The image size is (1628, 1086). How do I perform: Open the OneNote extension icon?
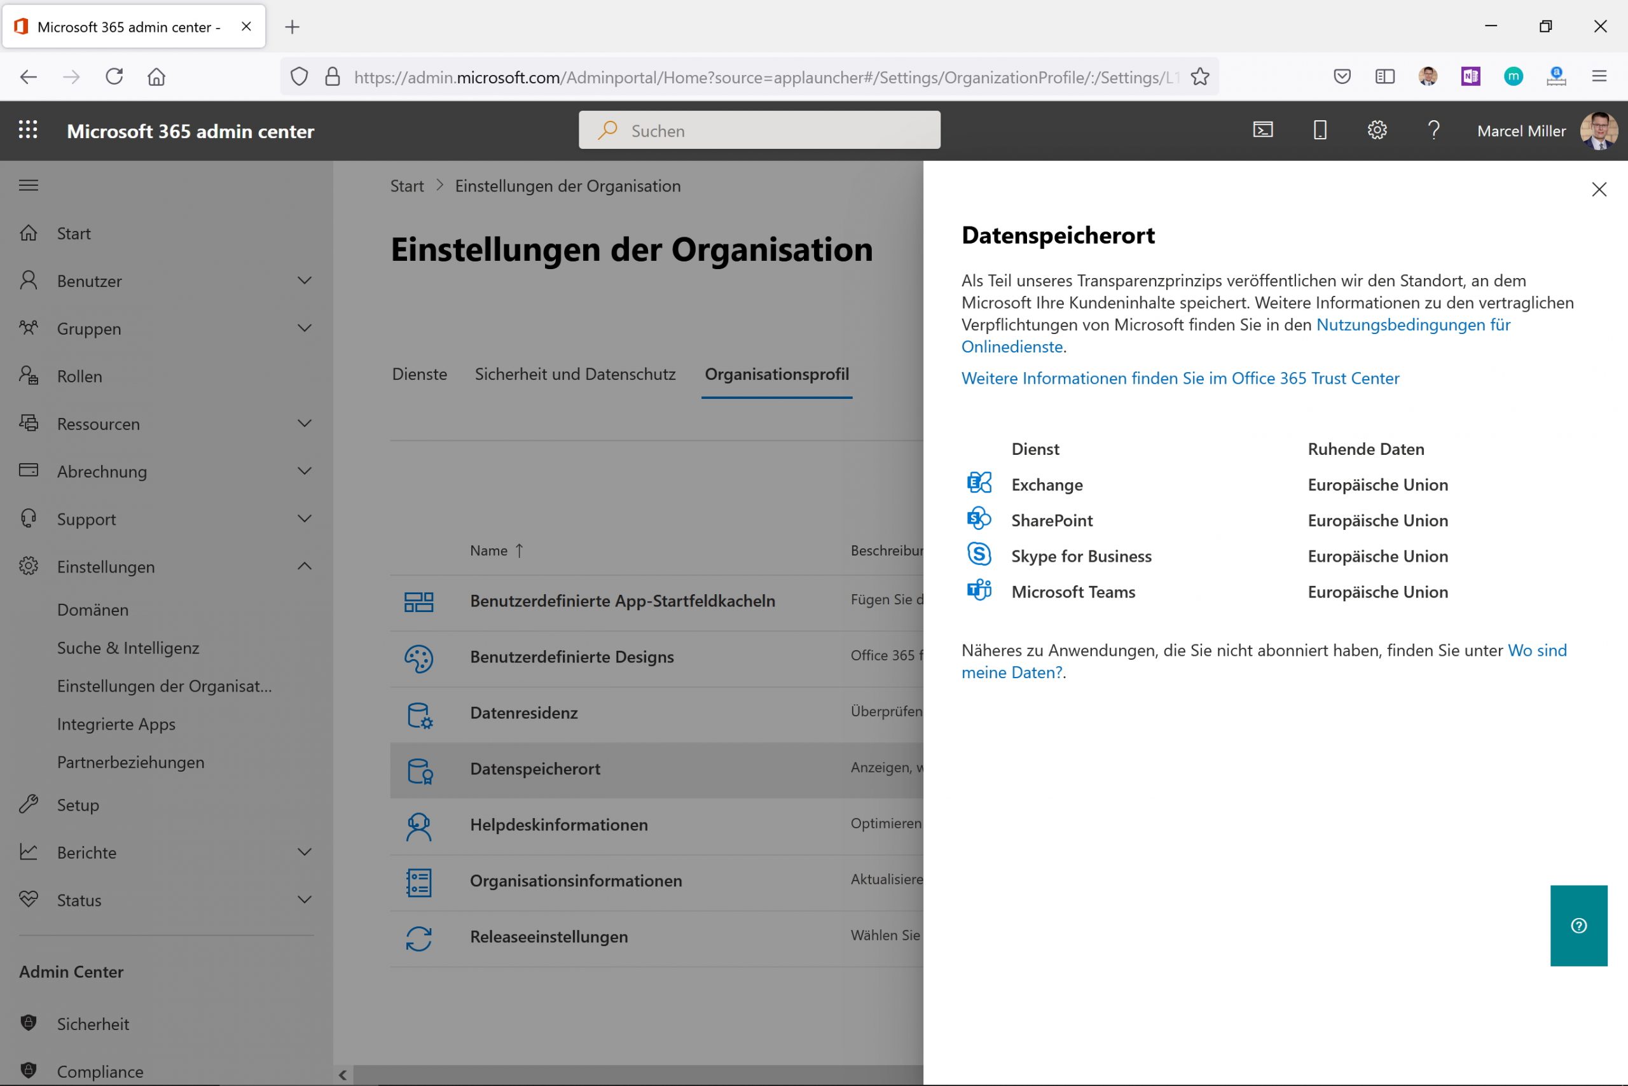tap(1471, 76)
